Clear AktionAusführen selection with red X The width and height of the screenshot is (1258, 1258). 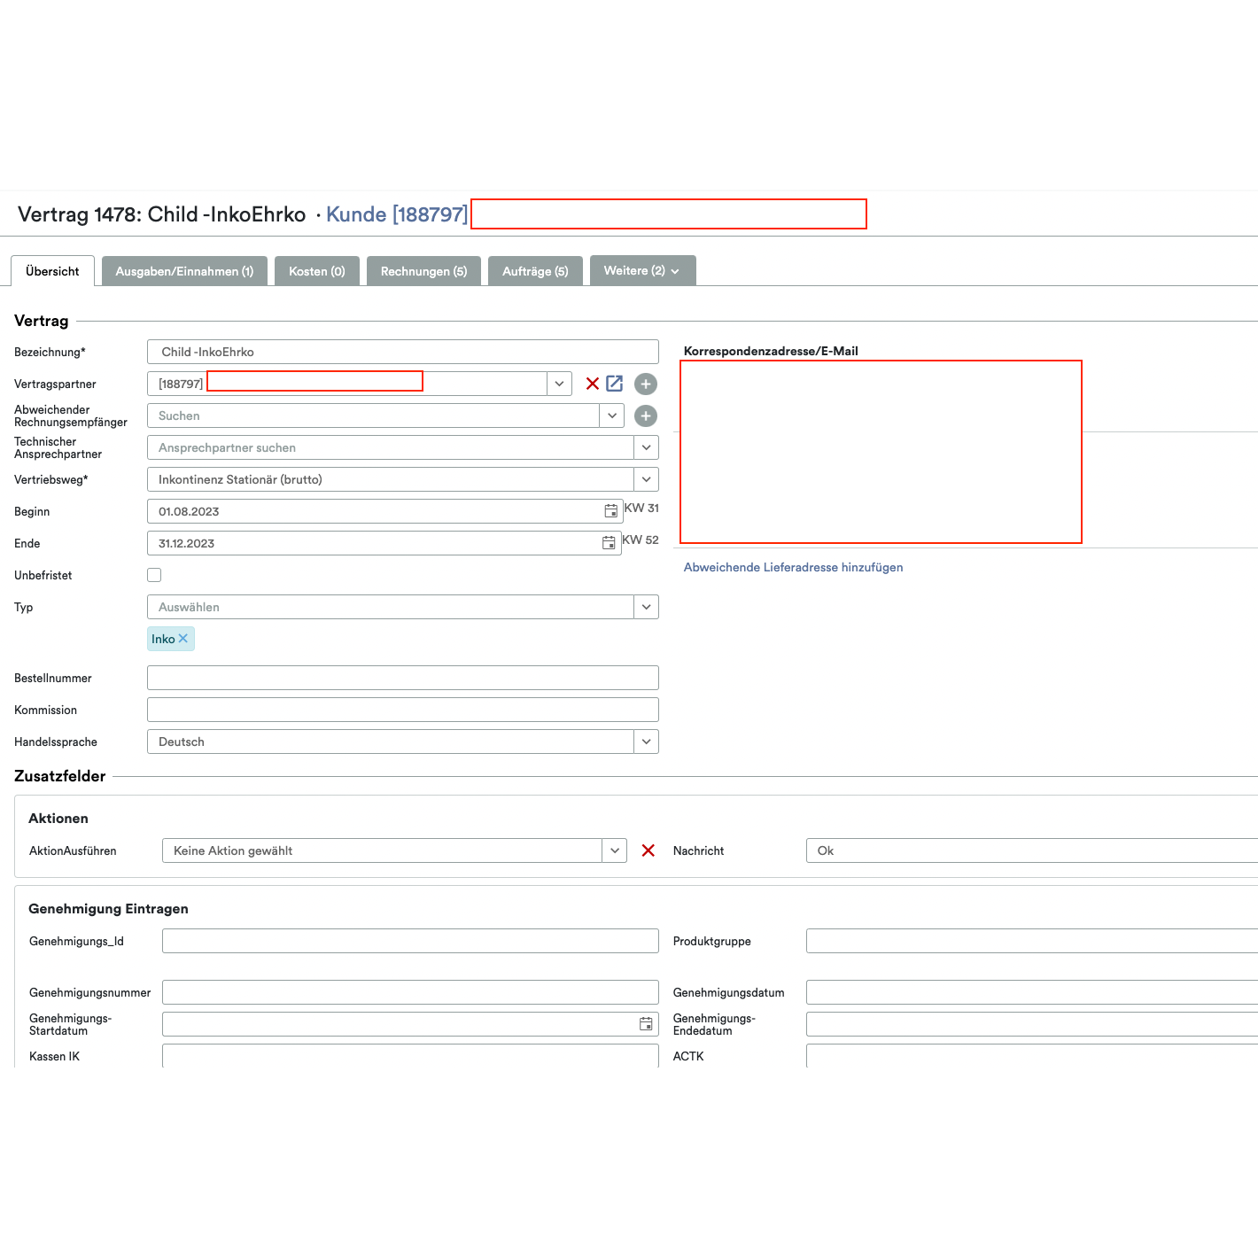tap(648, 850)
